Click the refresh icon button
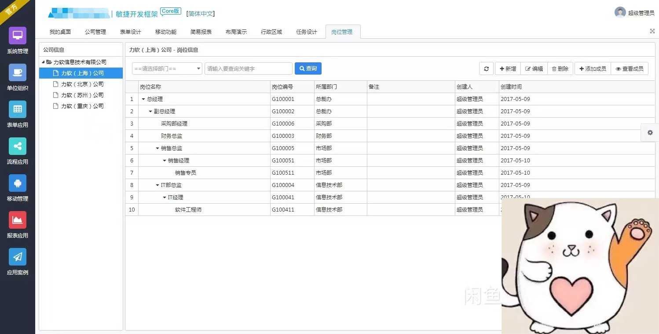 (x=486, y=68)
